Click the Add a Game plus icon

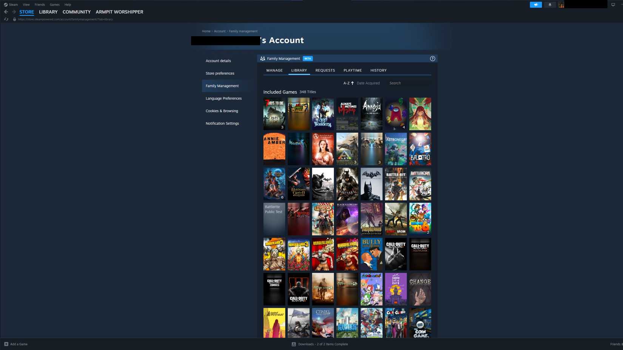pyautogui.click(x=6, y=344)
